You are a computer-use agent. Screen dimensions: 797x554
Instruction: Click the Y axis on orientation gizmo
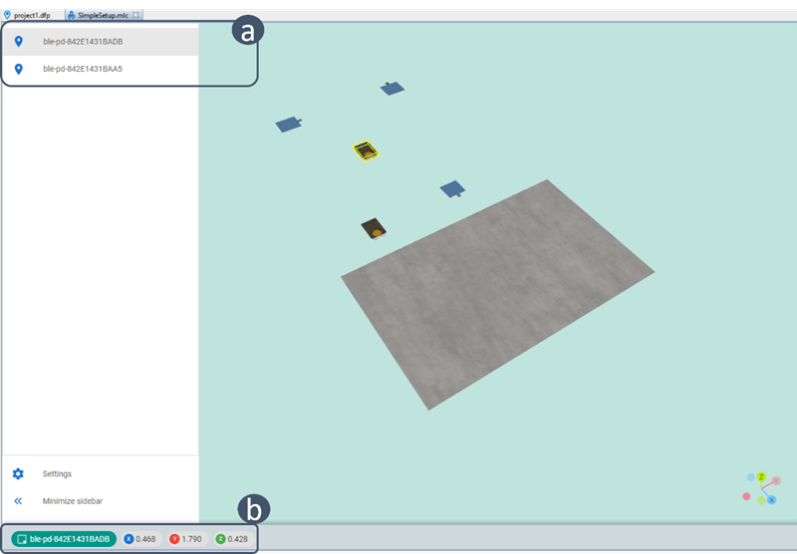coord(776,481)
